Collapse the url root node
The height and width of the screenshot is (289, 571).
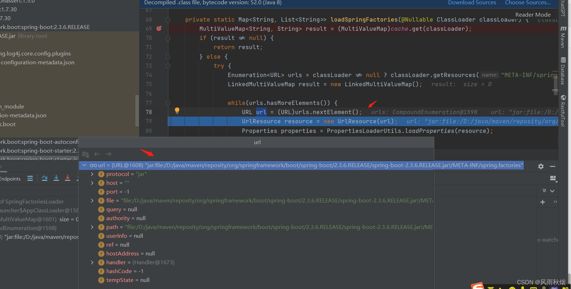tap(84, 165)
